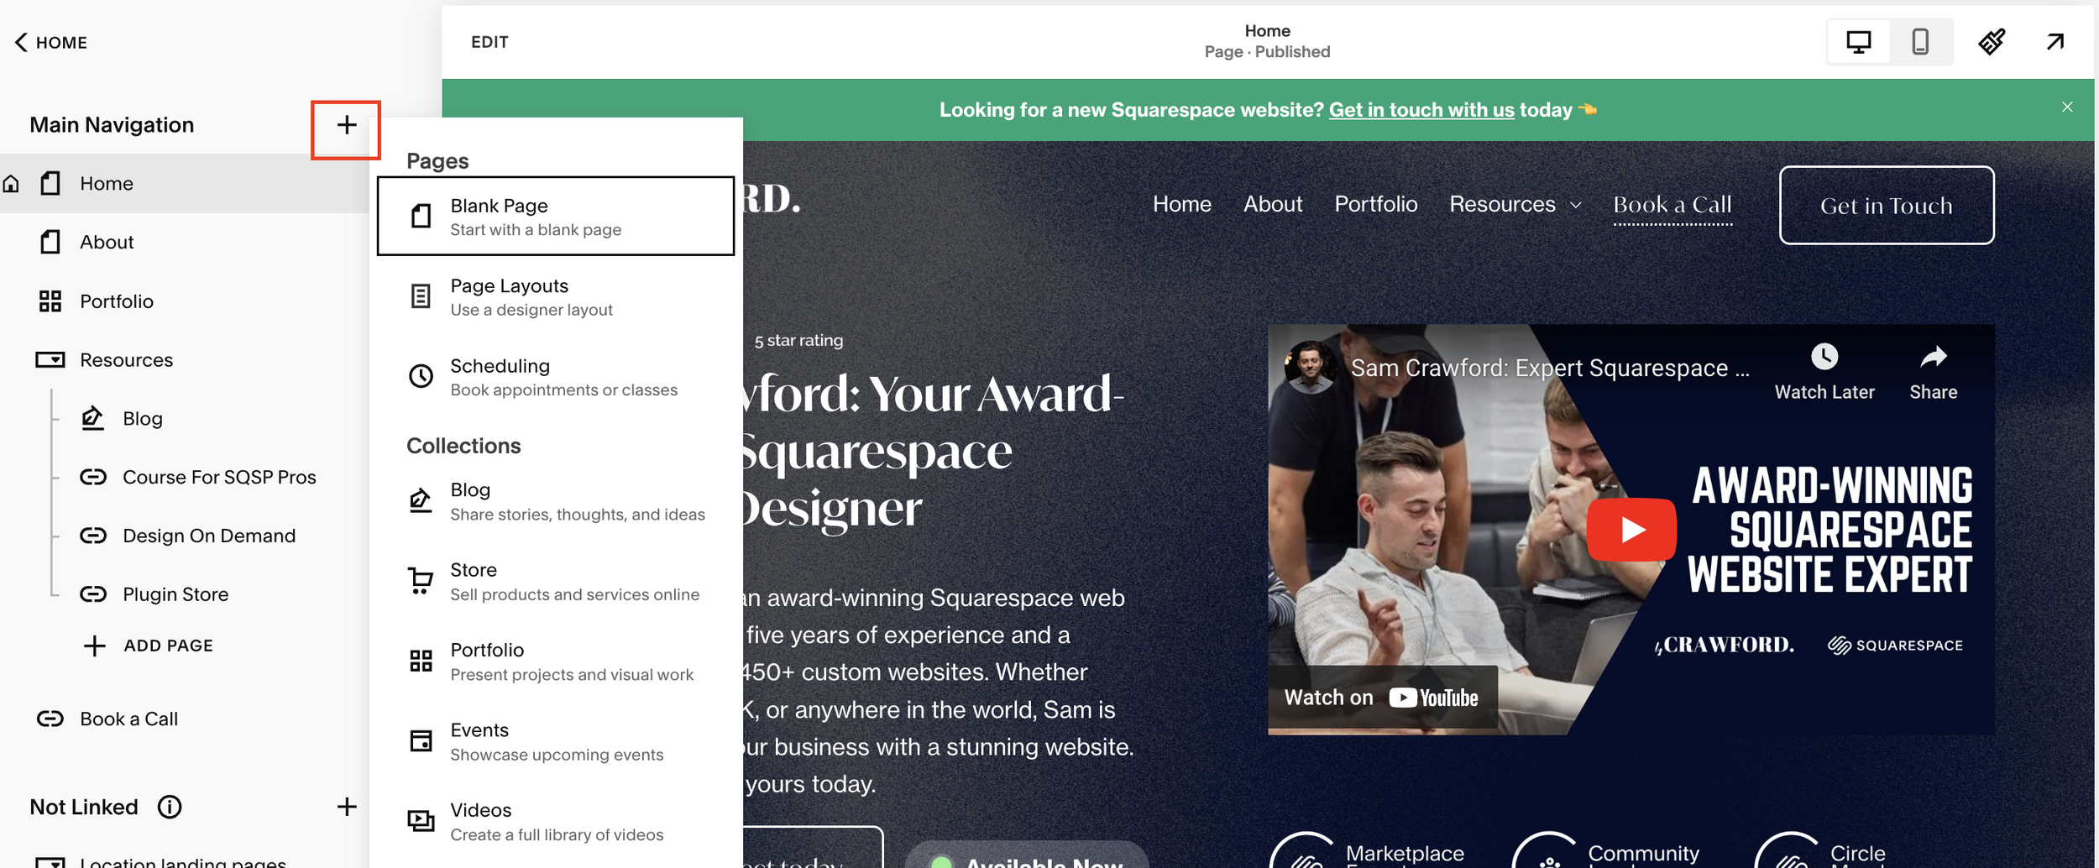2099x868 pixels.
Task: Click the Get in Touch button
Action: 1887,206
